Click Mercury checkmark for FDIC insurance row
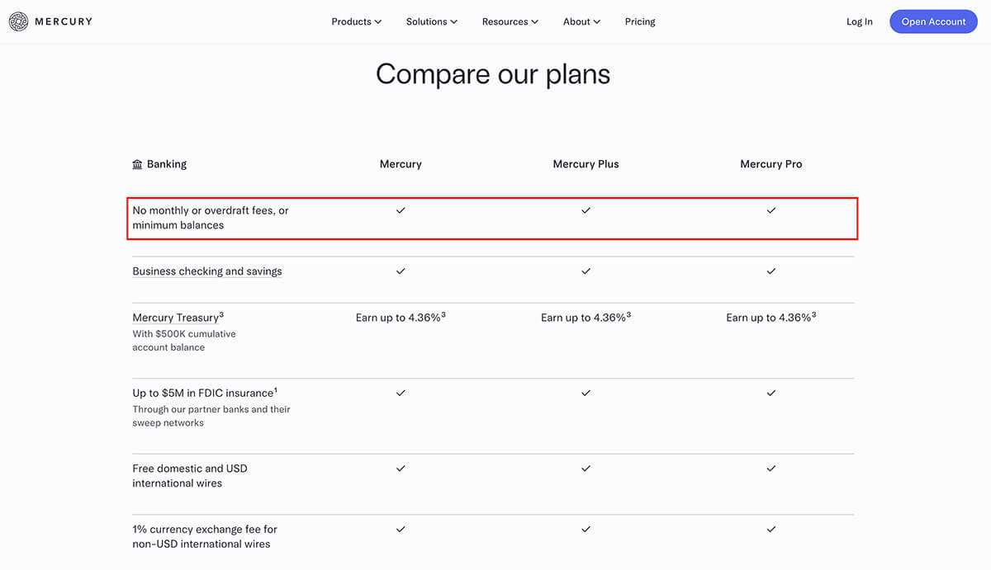Image resolution: width=991 pixels, height=570 pixels. [401, 393]
